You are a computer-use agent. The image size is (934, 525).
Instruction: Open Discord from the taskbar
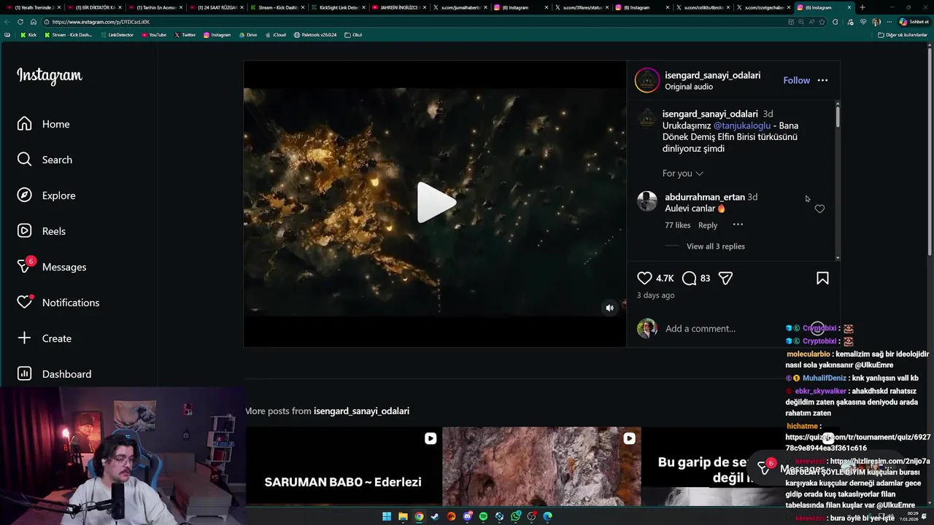coord(467,516)
